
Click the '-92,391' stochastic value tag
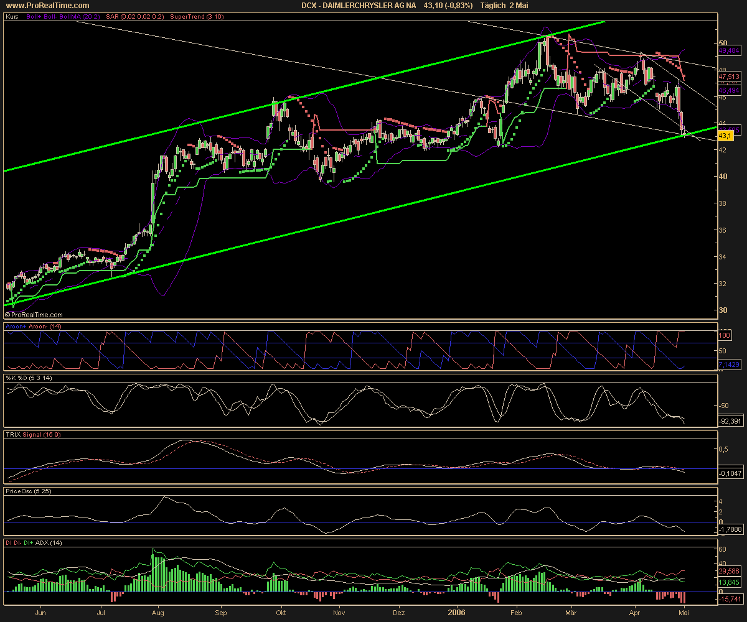click(730, 421)
